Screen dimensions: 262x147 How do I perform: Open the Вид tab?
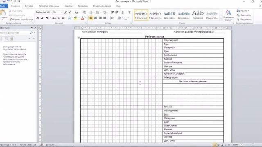tap(118, 6)
